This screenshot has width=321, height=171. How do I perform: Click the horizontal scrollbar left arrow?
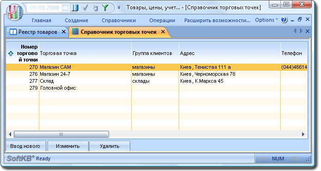click(x=10, y=134)
